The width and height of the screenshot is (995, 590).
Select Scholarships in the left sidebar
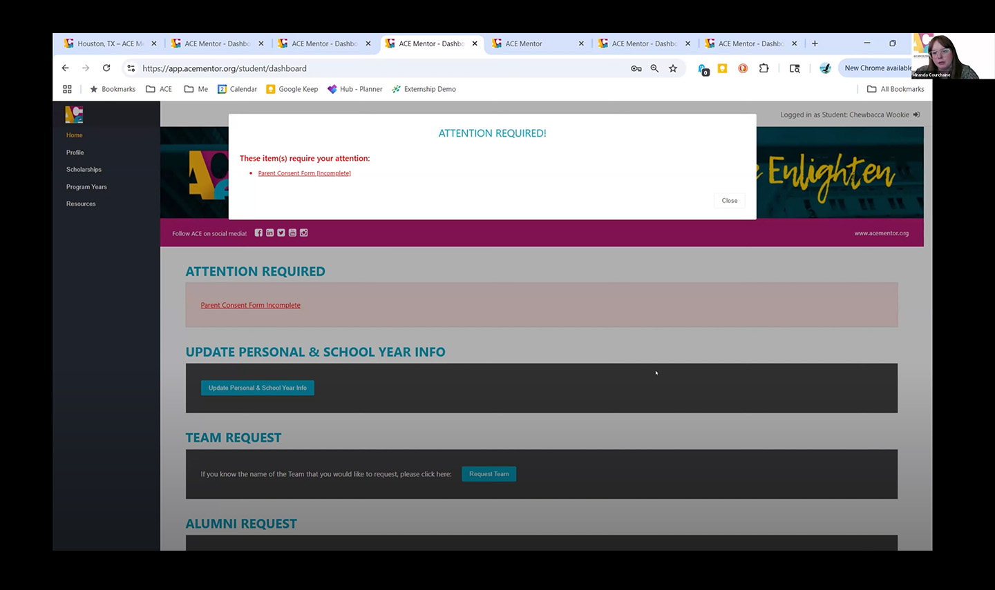84,170
